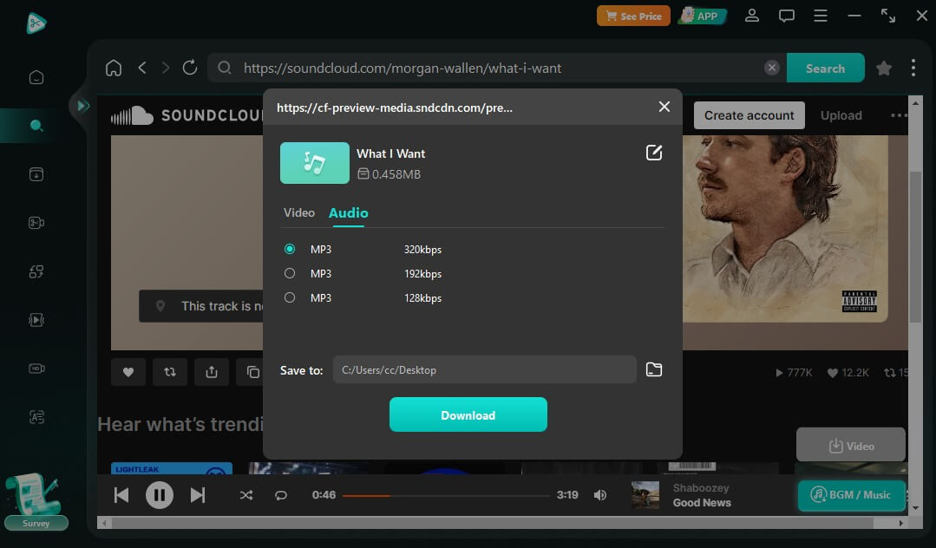This screenshot has height=548, width=936.
Task: Switch to the Audio tab
Action: 348,213
